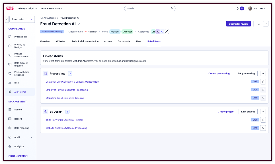Go to Impact assessments
The image size is (275, 164).
(x=20, y=55)
